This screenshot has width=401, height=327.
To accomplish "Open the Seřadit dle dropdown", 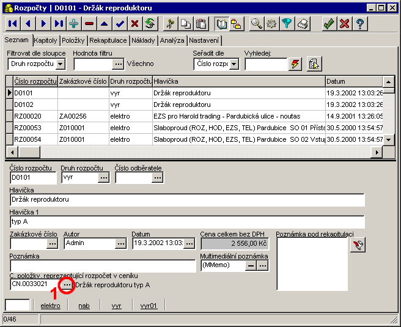I will (234, 64).
